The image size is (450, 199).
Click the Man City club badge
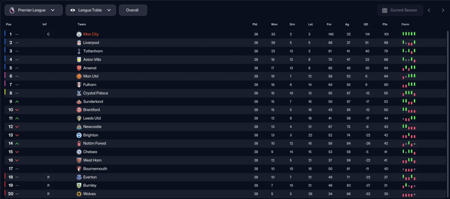click(79, 34)
